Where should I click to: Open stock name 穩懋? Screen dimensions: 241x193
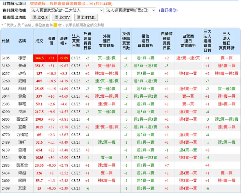point(22,58)
